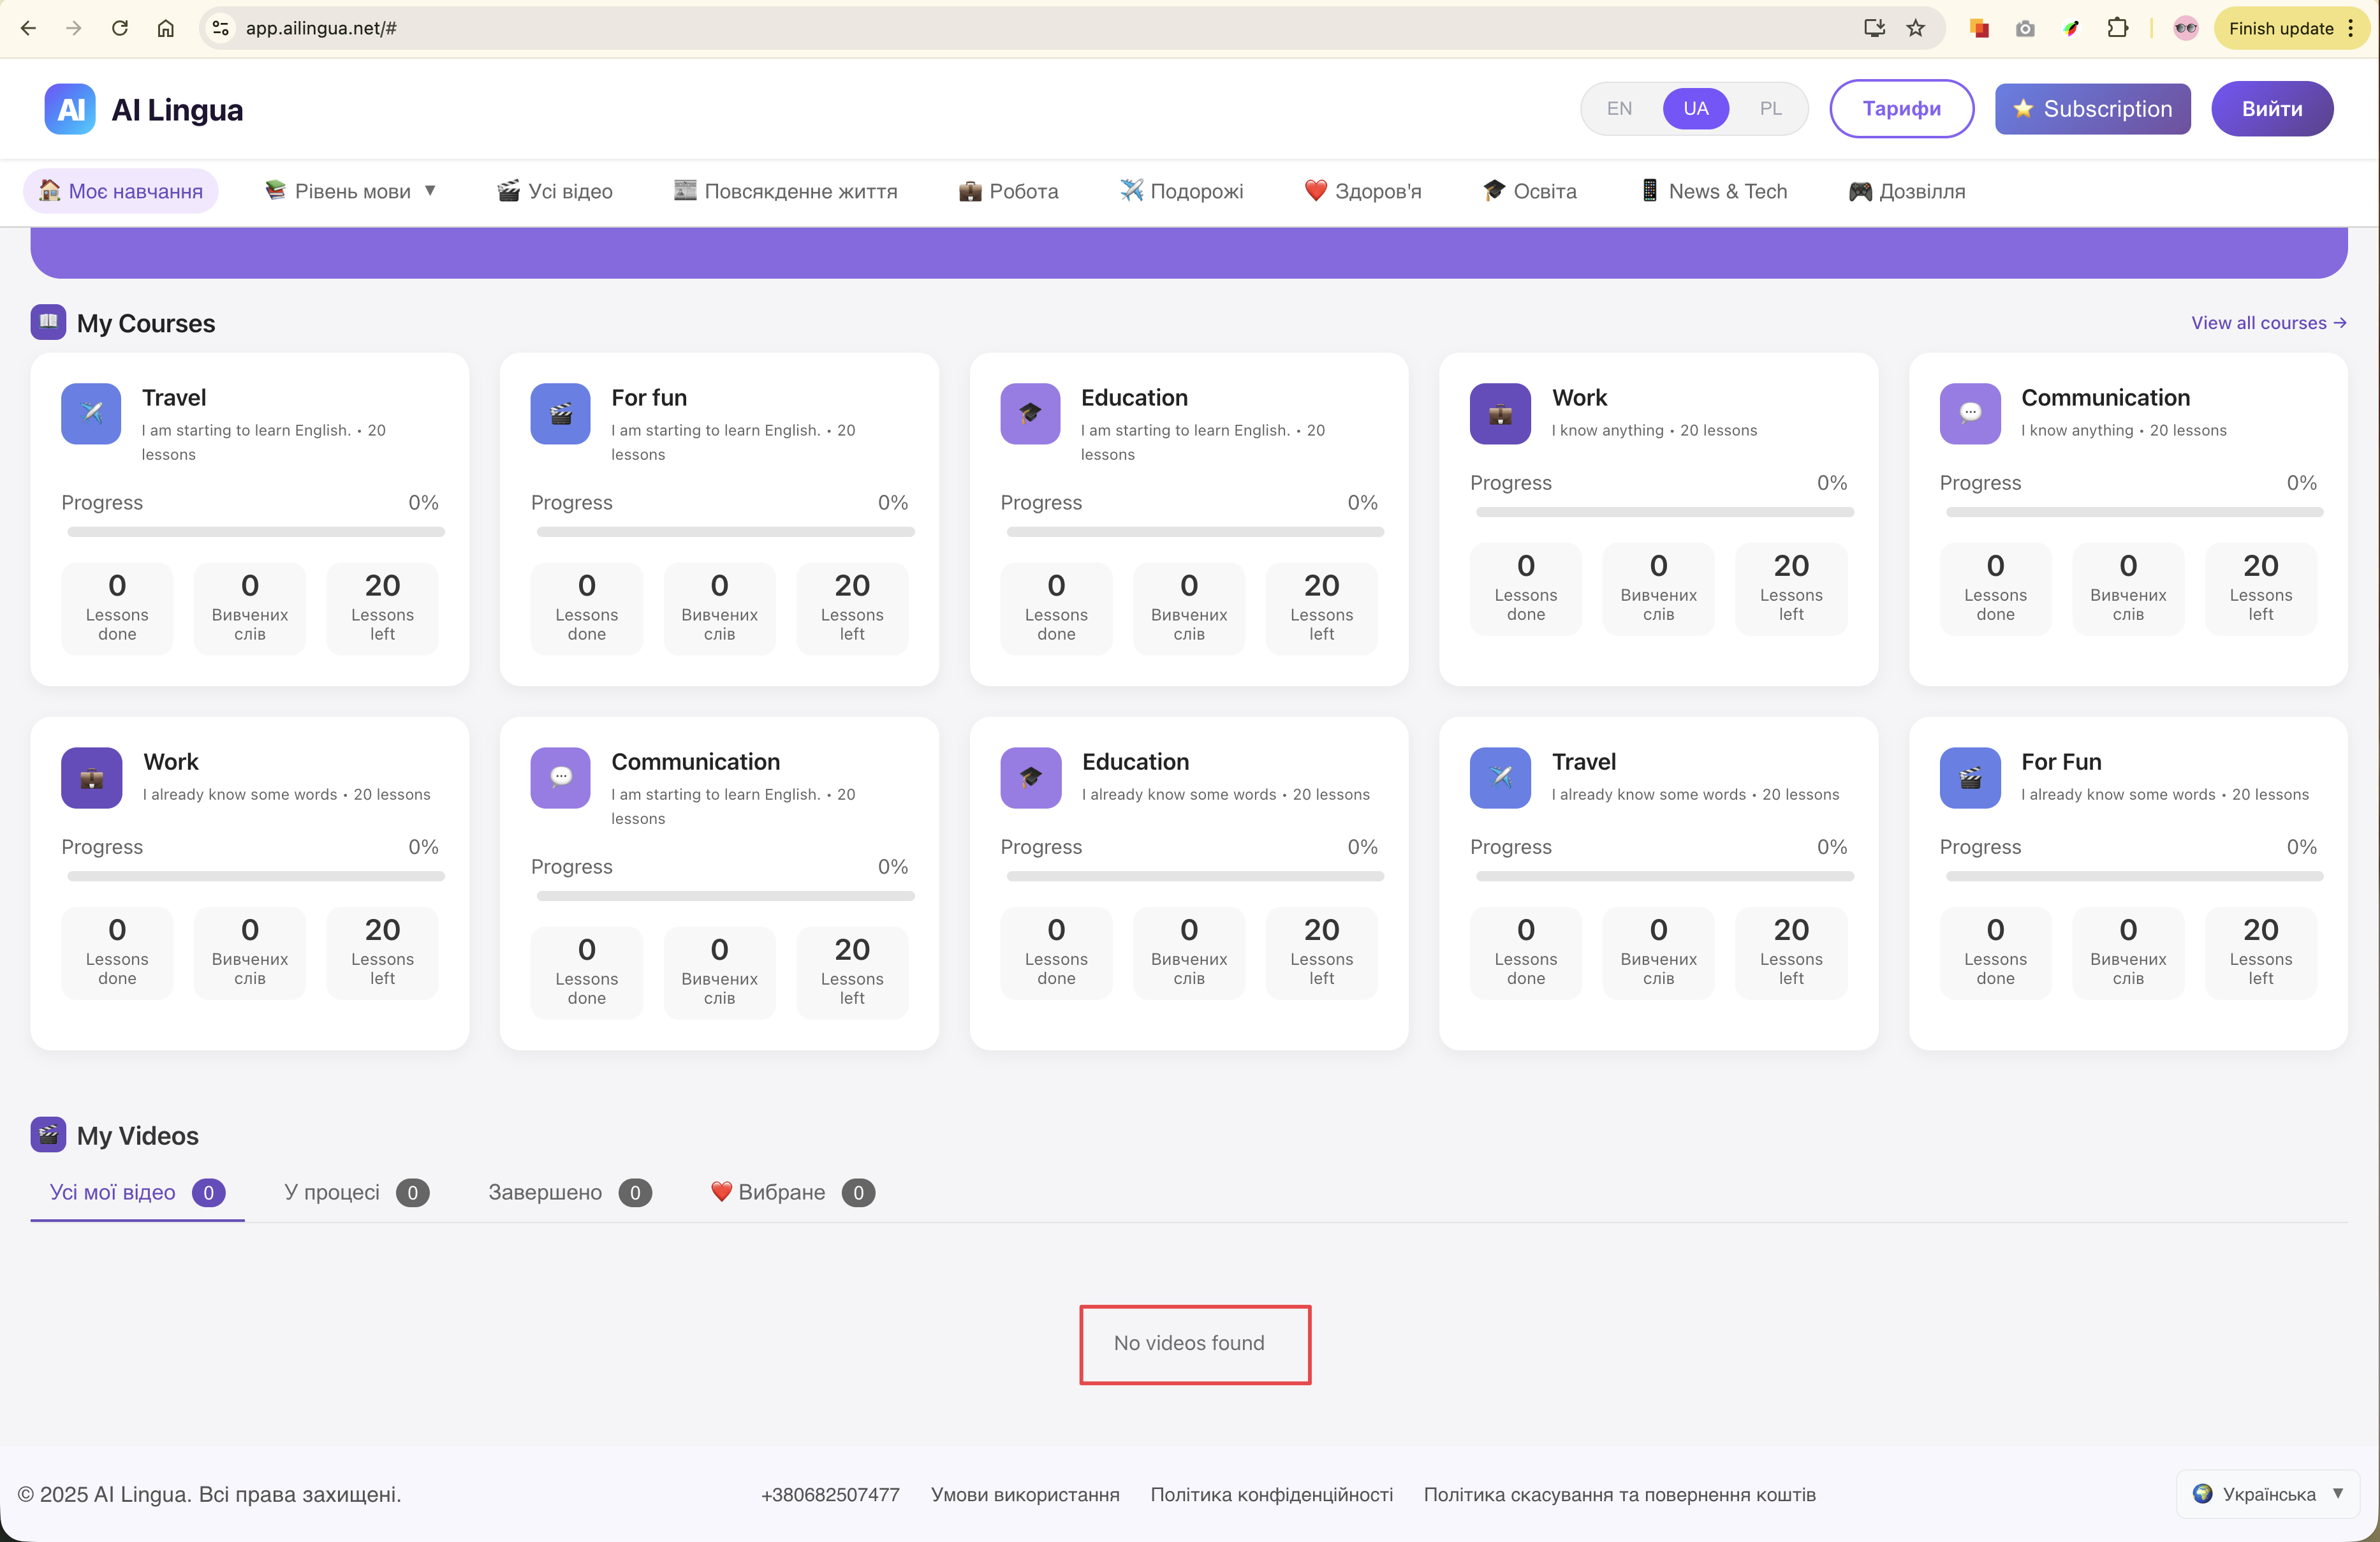Bookmark this page with the star icon
Screen dimensions: 2380x1542
pos(1915,28)
